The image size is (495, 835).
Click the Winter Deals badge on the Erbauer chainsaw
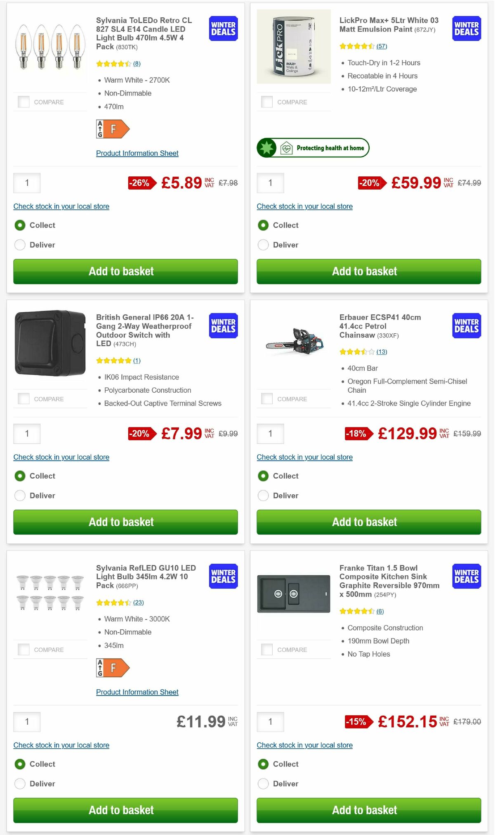coord(466,325)
